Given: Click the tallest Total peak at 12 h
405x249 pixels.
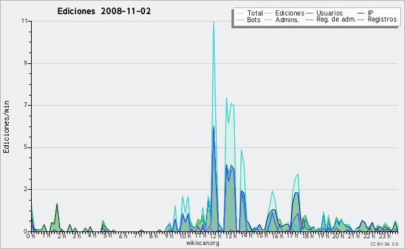Looking at the screenshot, I should [x=213, y=22].
